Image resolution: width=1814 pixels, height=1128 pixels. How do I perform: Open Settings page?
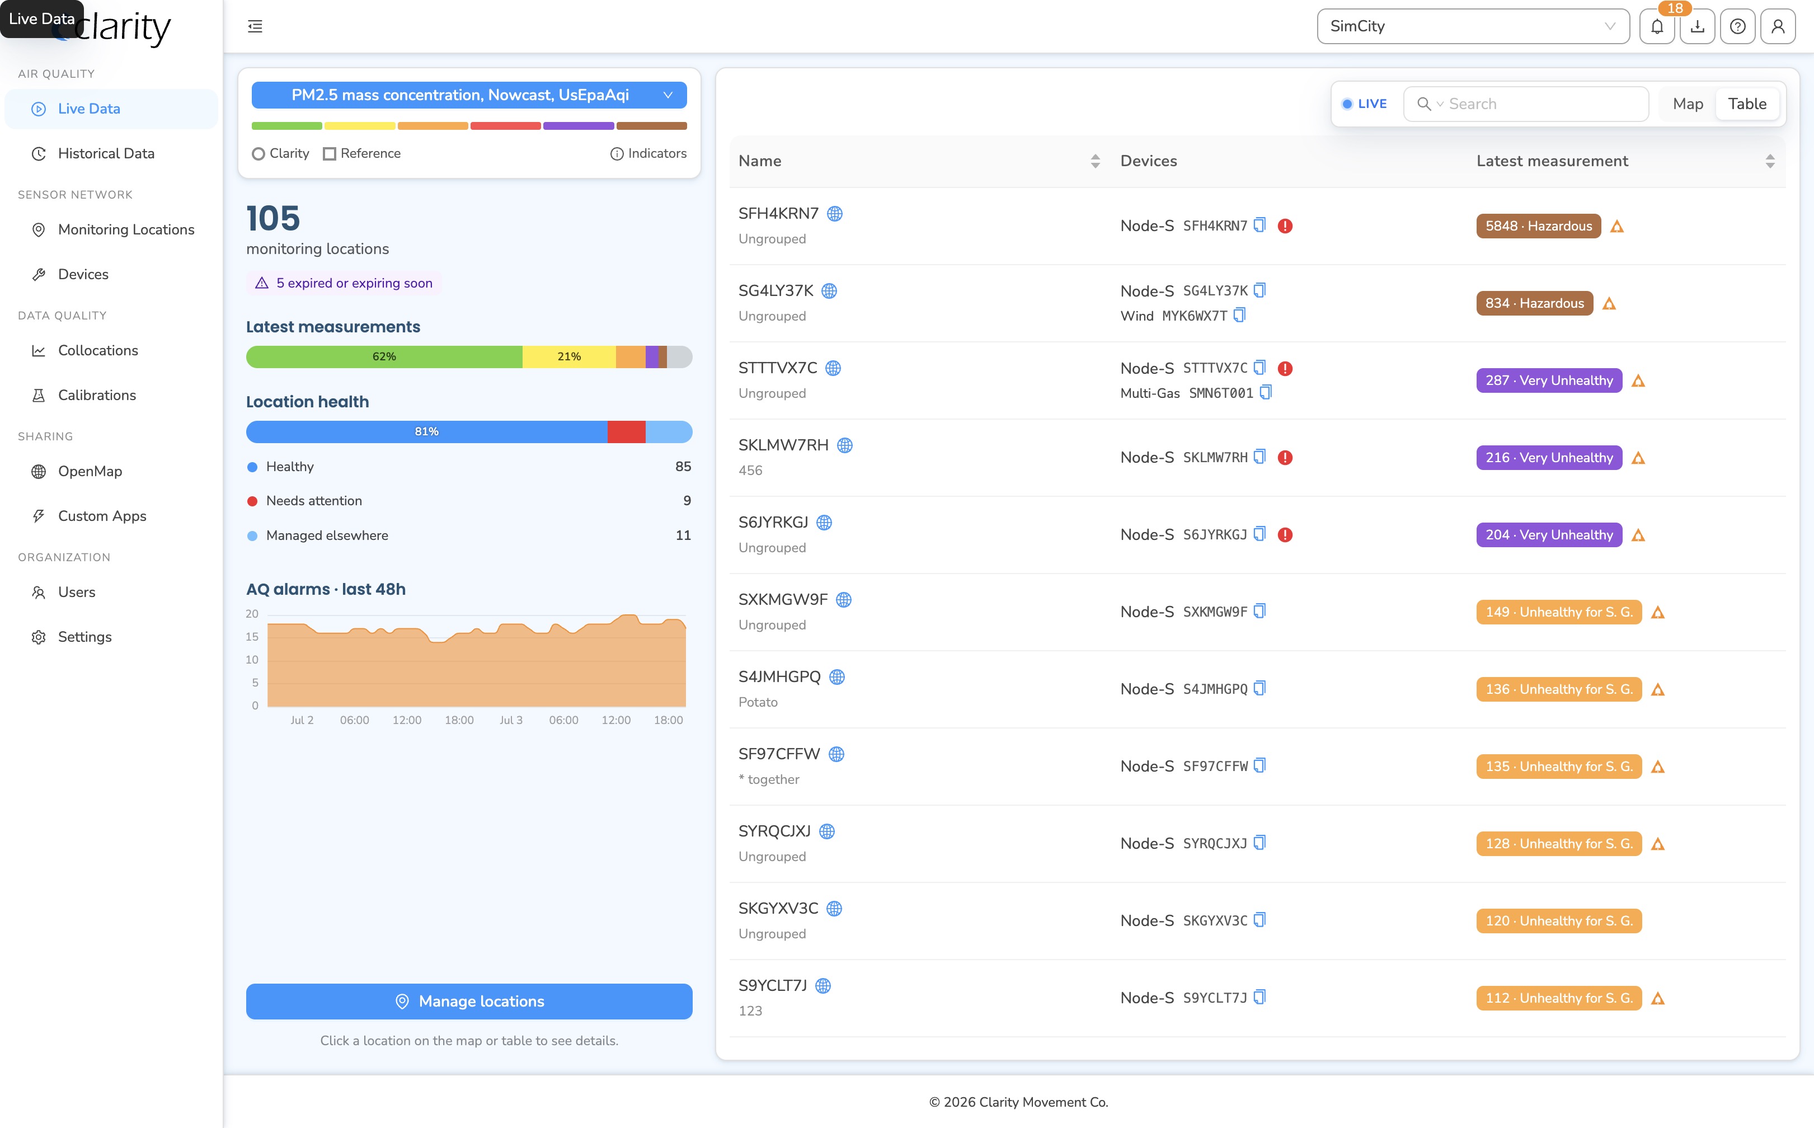(111, 637)
